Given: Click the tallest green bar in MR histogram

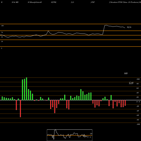Looking at the screenshot, I should tap(27, 89).
